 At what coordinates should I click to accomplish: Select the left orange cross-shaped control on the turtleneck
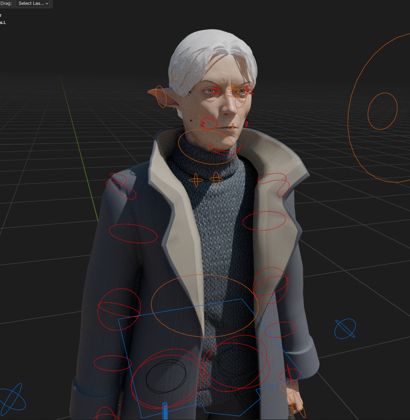pos(196,179)
